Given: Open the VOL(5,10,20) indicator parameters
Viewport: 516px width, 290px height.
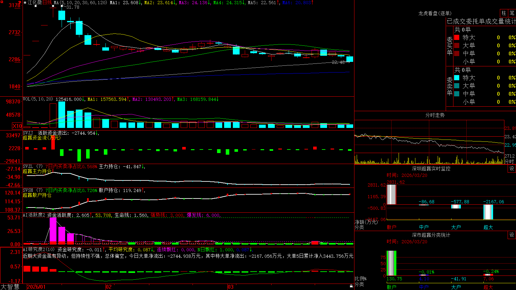Looking at the screenshot, I should point(38,99).
